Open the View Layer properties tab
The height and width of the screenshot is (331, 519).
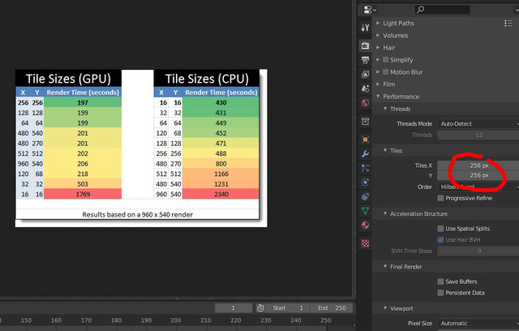coord(365,74)
